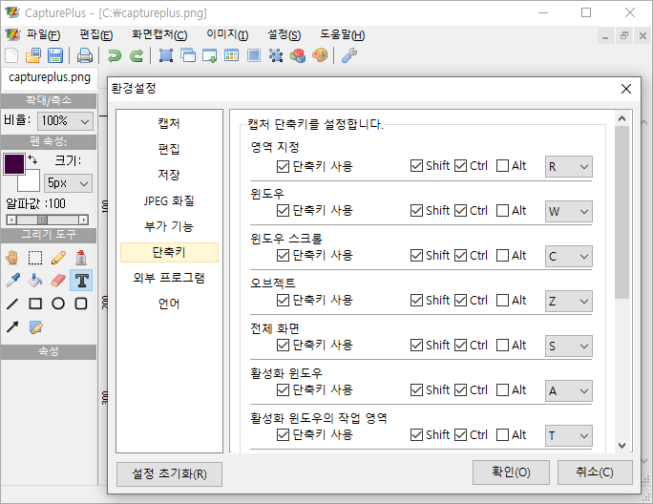Switch to the JPEG 화질 settings category

[x=169, y=200]
